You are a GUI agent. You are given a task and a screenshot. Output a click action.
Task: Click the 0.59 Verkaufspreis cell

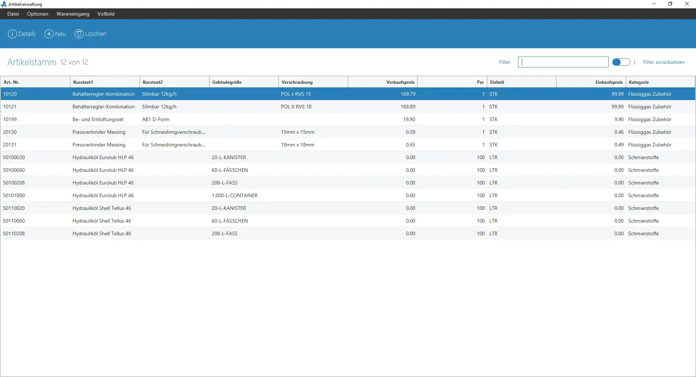tap(411, 132)
